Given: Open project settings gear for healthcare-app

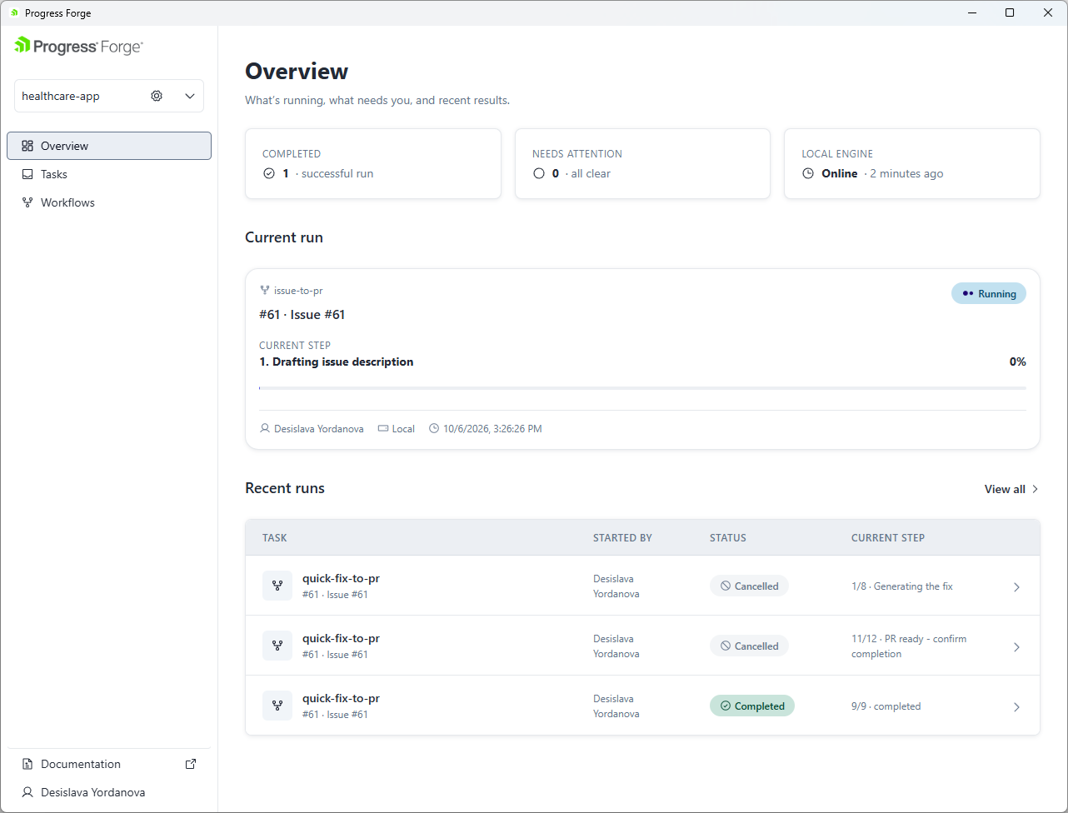Looking at the screenshot, I should point(157,96).
